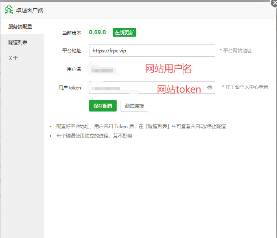Image resolution: width=277 pixels, height=238 pixels.
Task: Open the 服务端配置 tab
Action: 22,27
